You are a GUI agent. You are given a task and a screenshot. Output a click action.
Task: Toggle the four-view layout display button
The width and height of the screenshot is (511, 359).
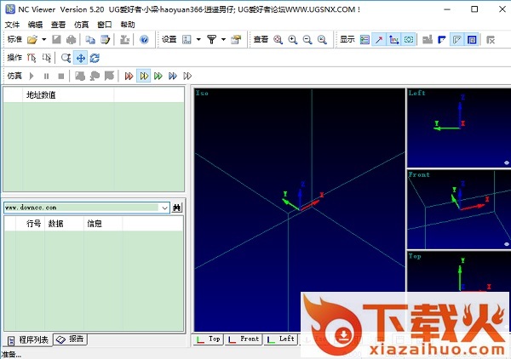point(471,39)
